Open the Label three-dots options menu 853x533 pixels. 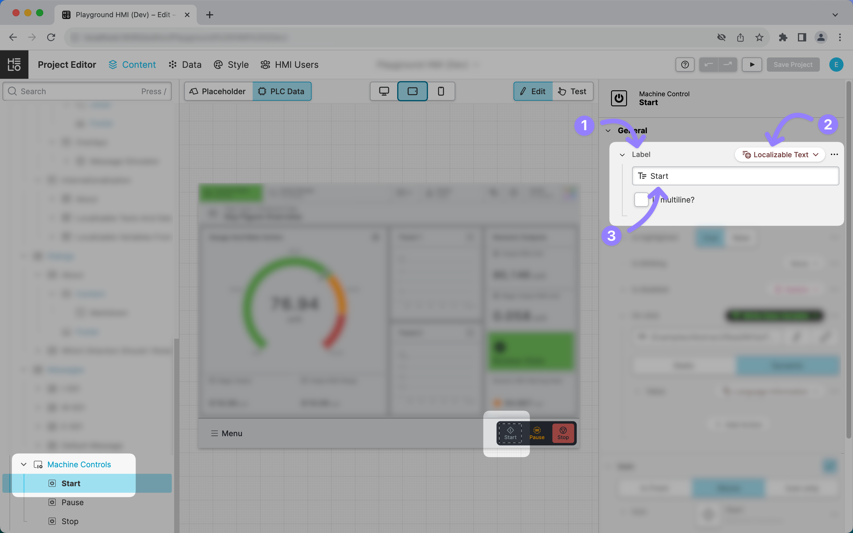[834, 154]
